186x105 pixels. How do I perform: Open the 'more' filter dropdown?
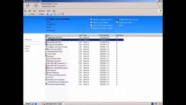(x=27, y=51)
